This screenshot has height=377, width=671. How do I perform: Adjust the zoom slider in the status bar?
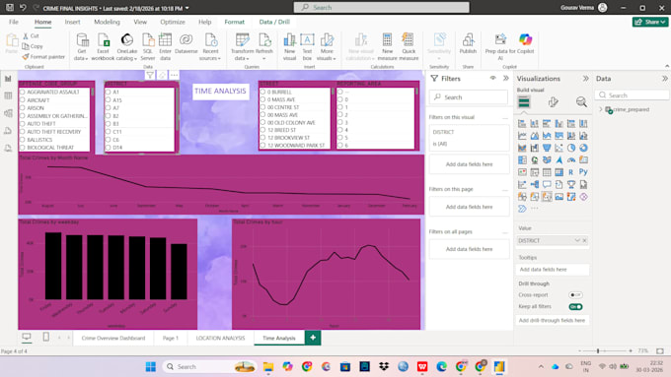598,351
